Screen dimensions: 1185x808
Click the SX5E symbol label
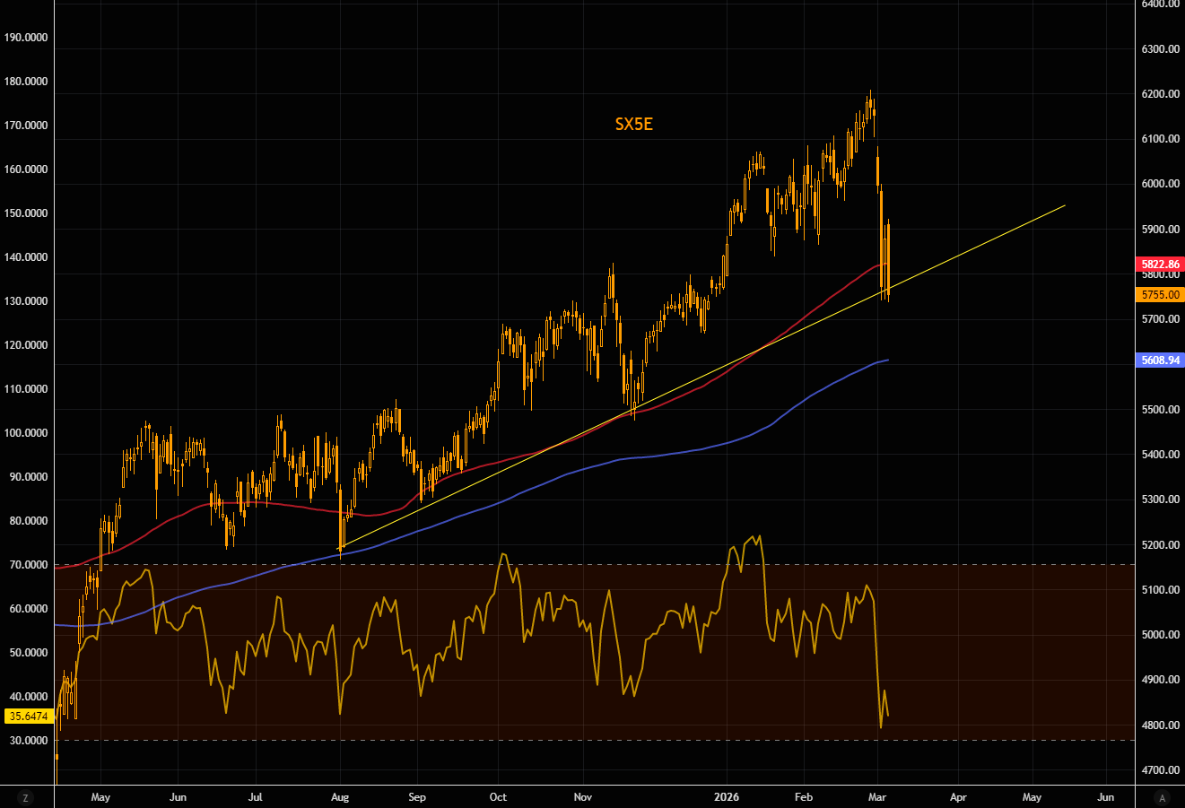(x=633, y=125)
